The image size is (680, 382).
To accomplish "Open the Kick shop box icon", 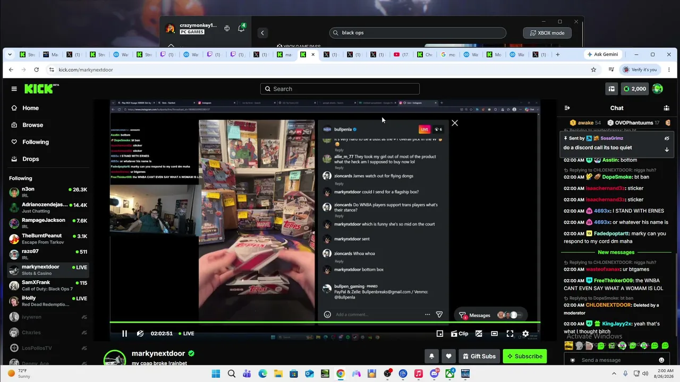I will click(611, 89).
